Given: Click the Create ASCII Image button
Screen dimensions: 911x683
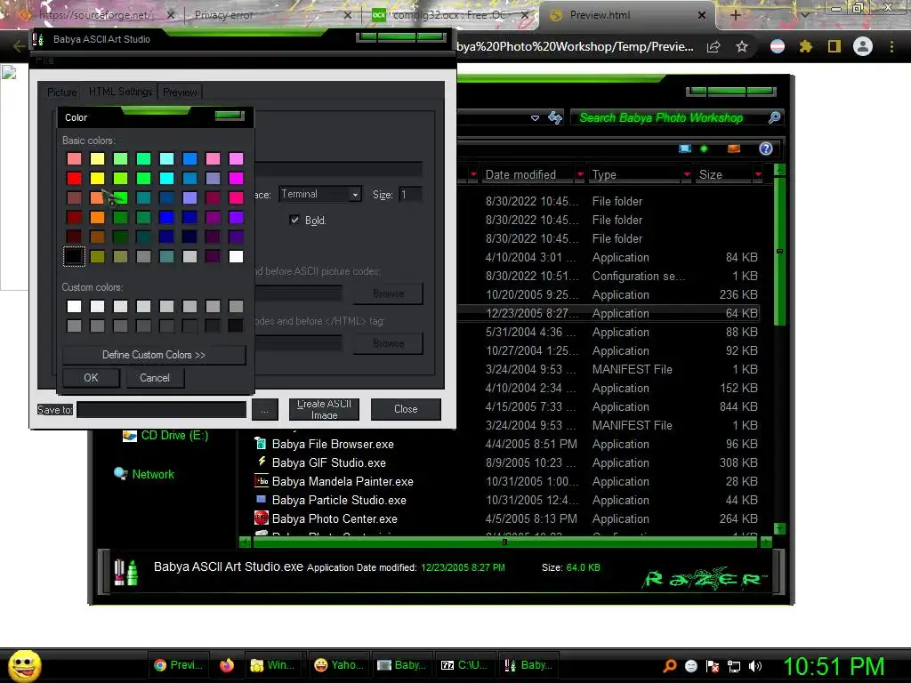Looking at the screenshot, I should click(324, 409).
